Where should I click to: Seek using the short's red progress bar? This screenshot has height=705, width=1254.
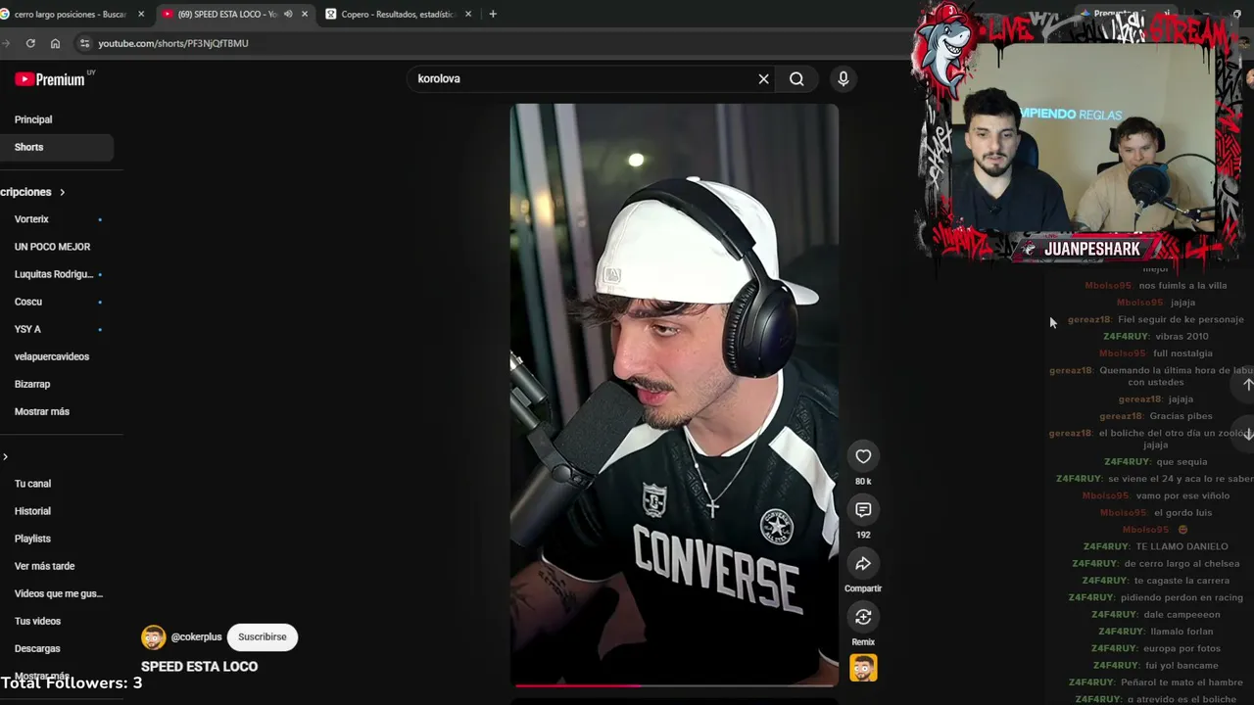coord(674,685)
